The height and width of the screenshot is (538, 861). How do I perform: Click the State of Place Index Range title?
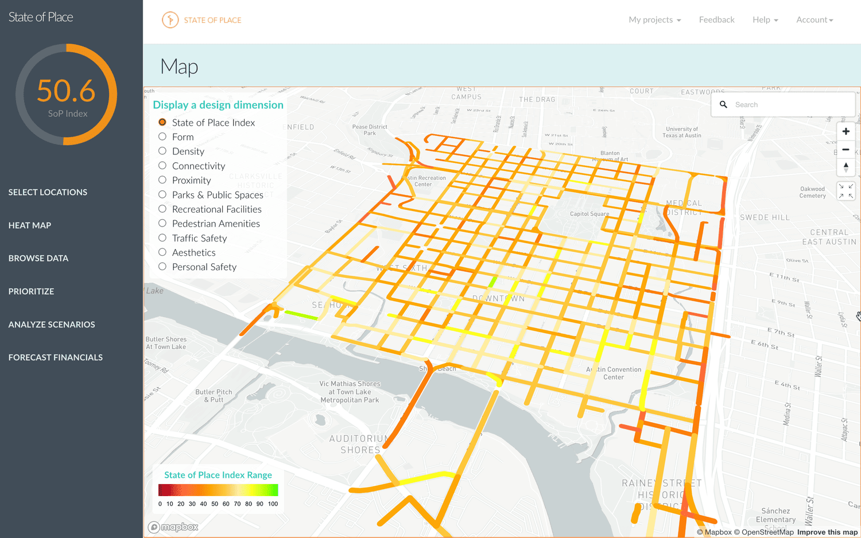218,475
